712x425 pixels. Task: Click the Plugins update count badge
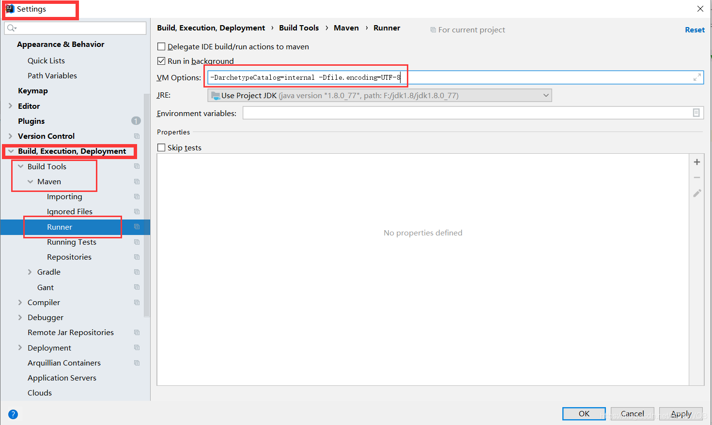136,121
